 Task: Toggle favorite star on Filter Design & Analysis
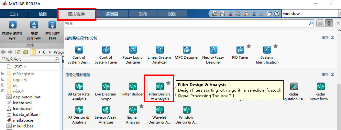pos(168,83)
